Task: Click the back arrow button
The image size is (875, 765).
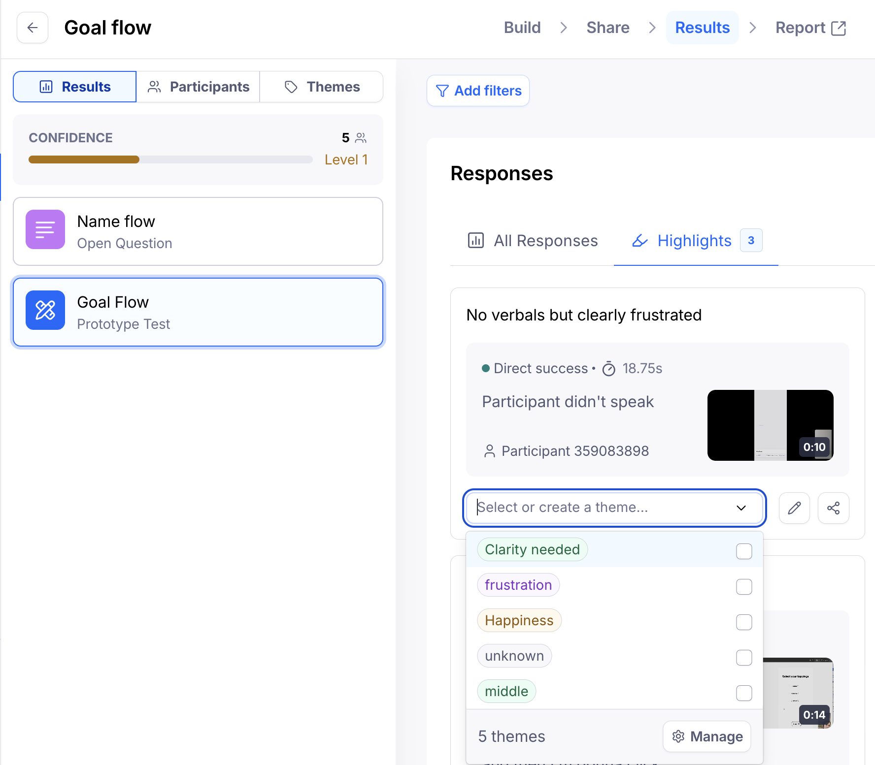Action: point(33,28)
